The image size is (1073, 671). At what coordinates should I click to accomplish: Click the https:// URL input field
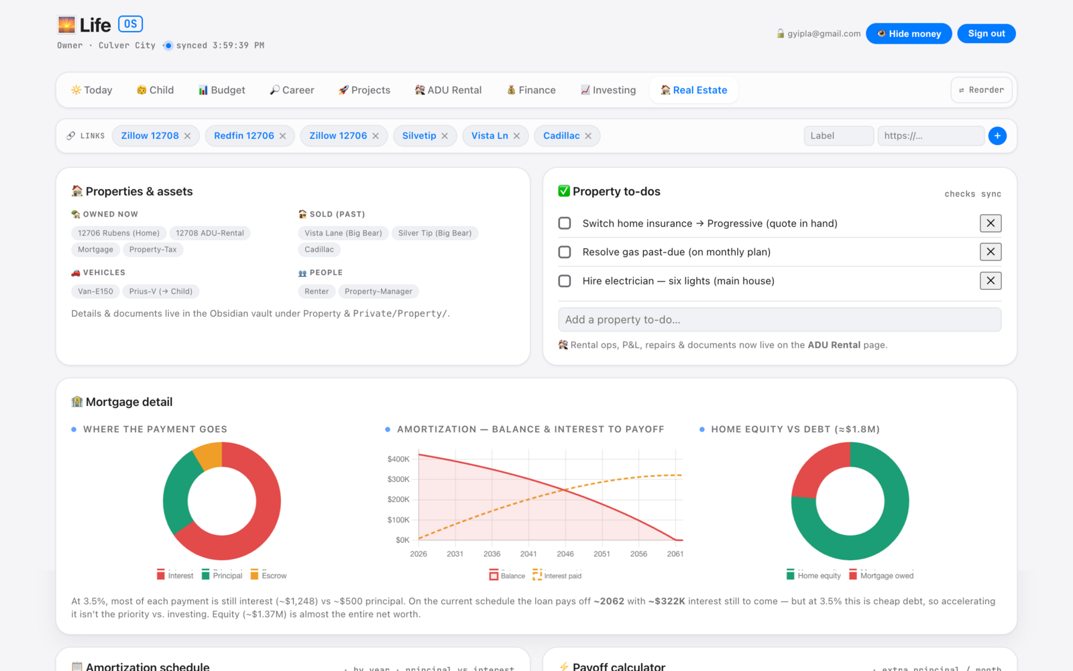pos(931,136)
